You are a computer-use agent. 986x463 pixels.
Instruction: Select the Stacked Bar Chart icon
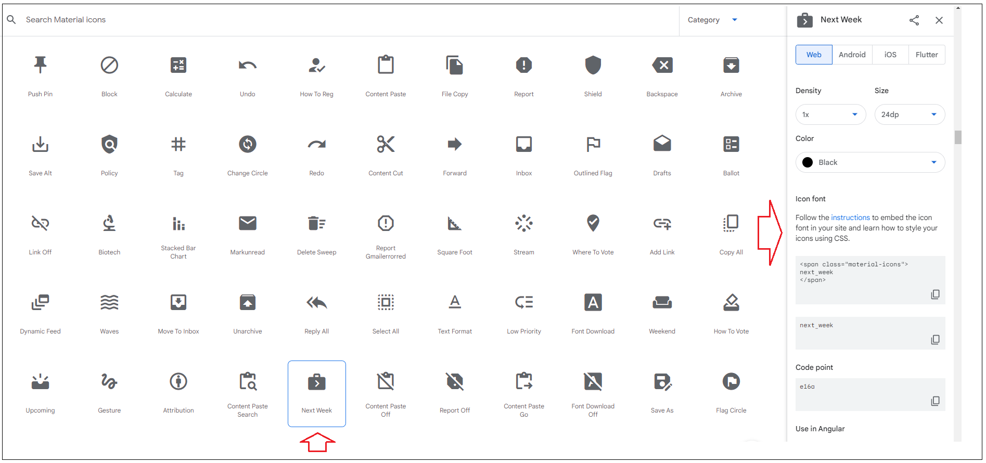178,224
